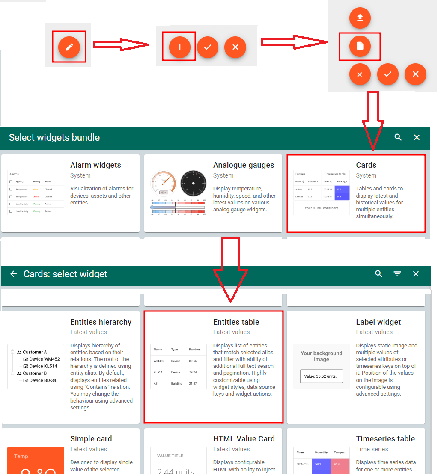This screenshot has width=441, height=474.
Task: Click the orange X cancel icon
Action: pos(235,47)
